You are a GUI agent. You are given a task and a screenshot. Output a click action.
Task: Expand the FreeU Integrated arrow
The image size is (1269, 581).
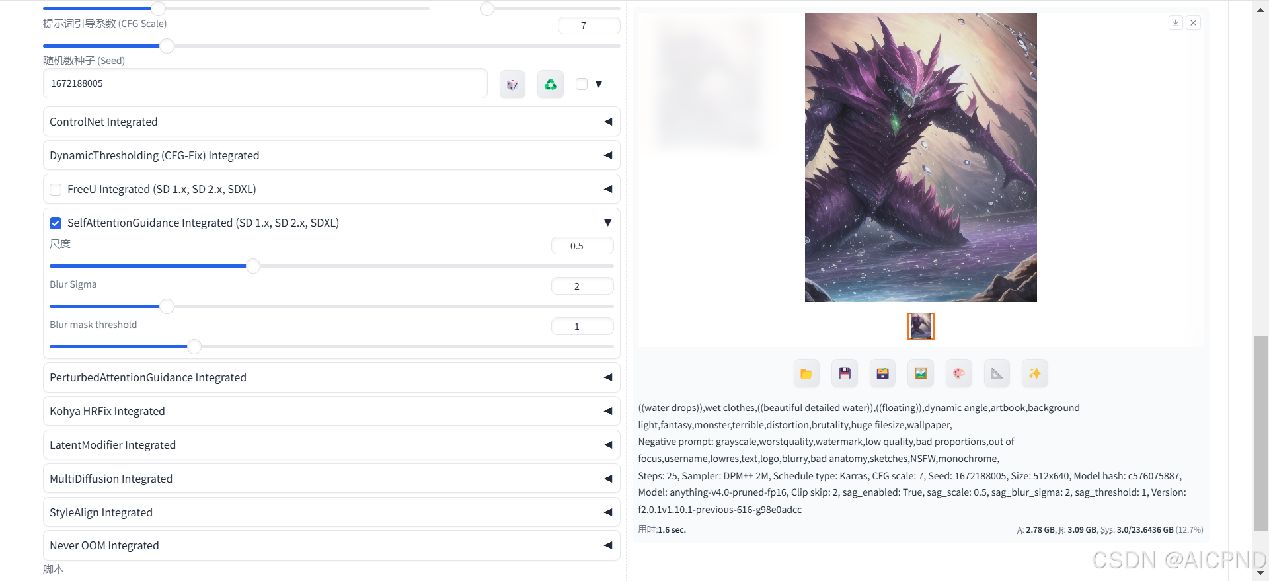pyautogui.click(x=608, y=189)
